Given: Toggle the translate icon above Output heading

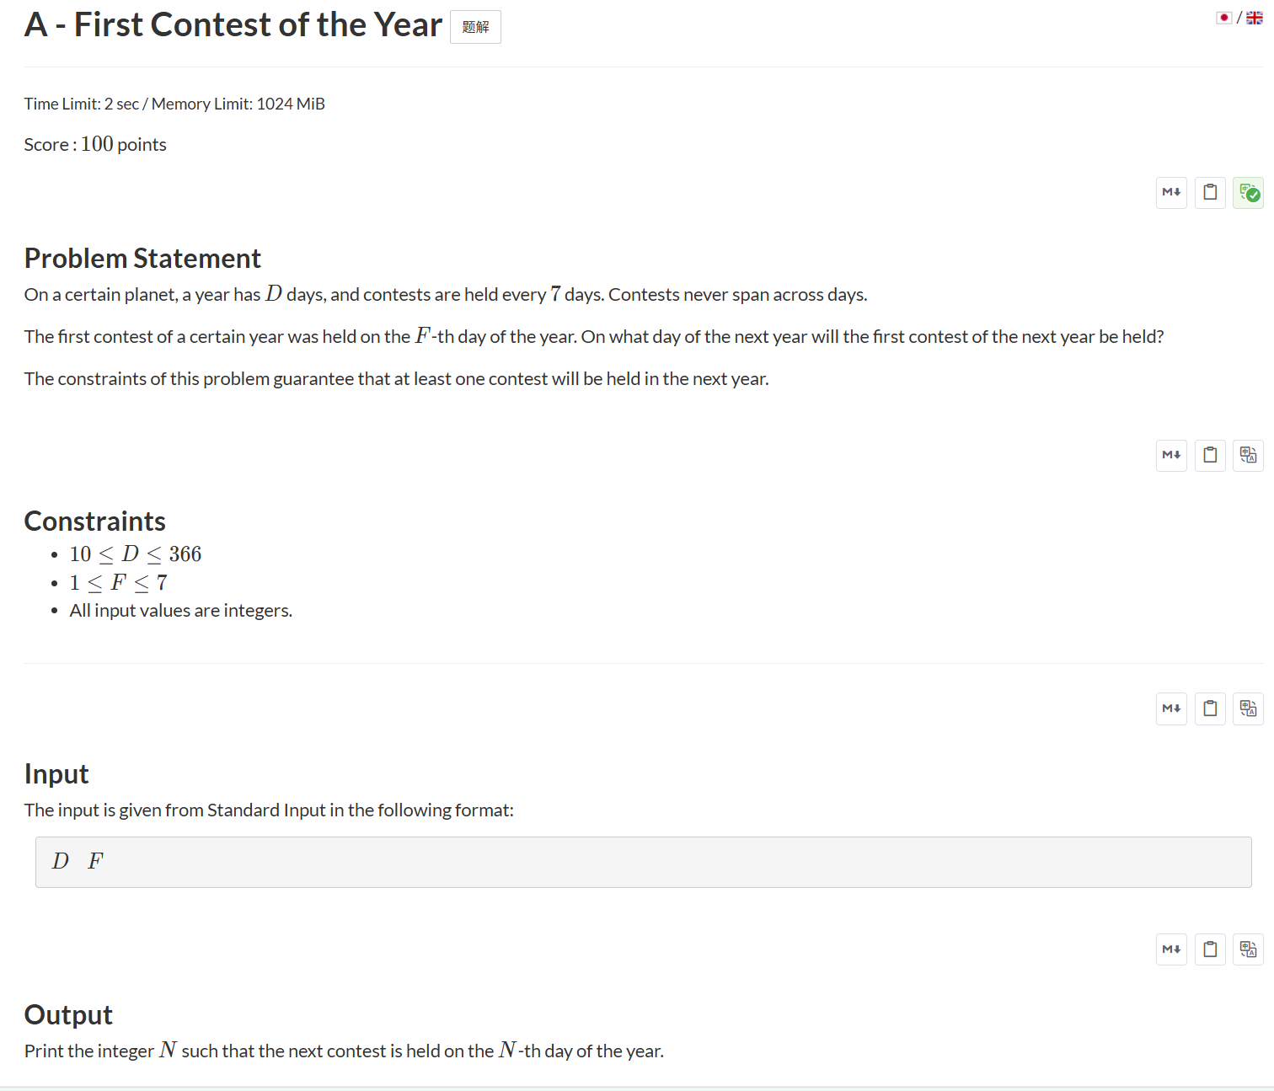Looking at the screenshot, I should tap(1248, 949).
